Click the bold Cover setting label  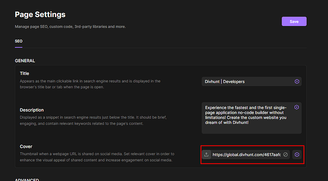[26, 146]
